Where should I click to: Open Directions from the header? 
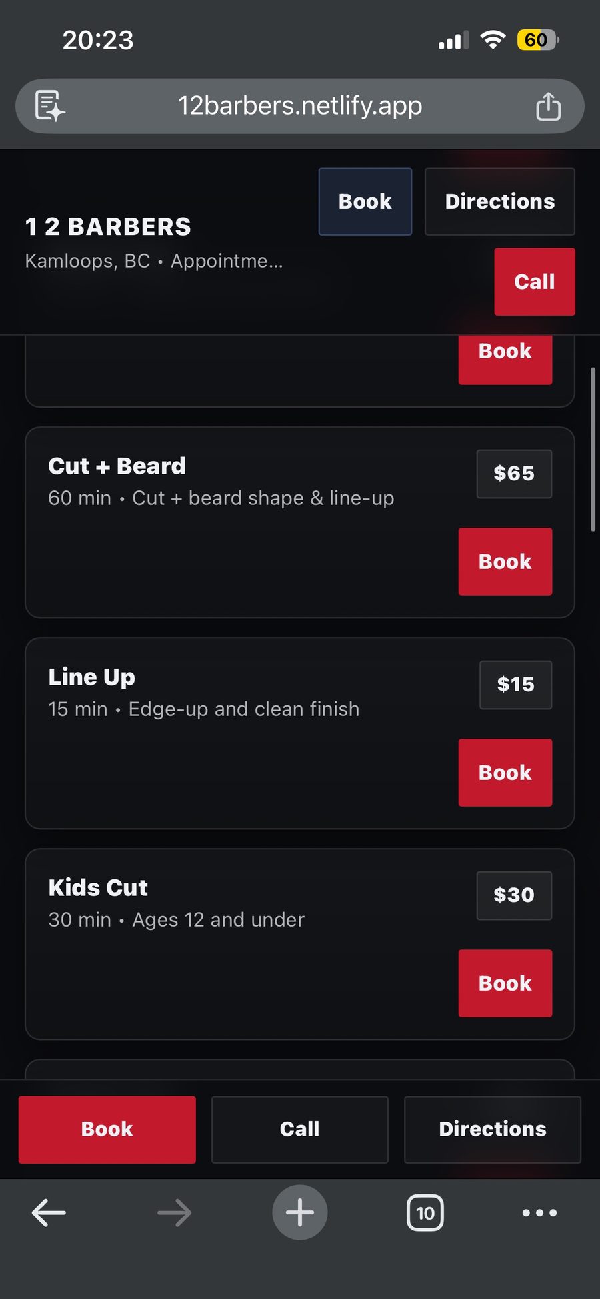[x=499, y=201]
